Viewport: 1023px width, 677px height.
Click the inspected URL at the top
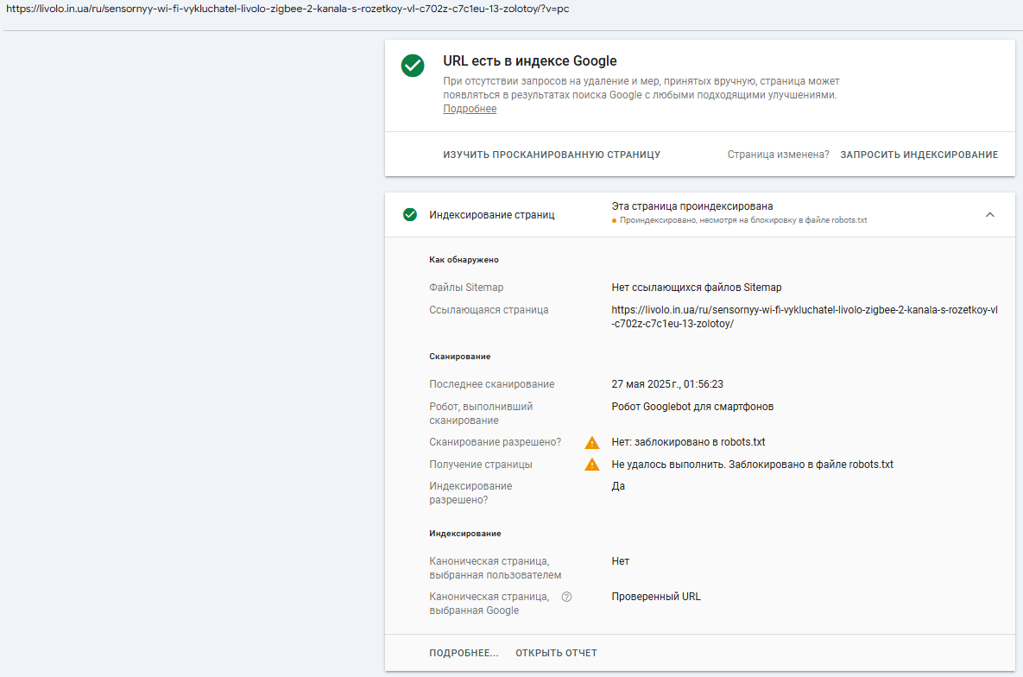(287, 9)
